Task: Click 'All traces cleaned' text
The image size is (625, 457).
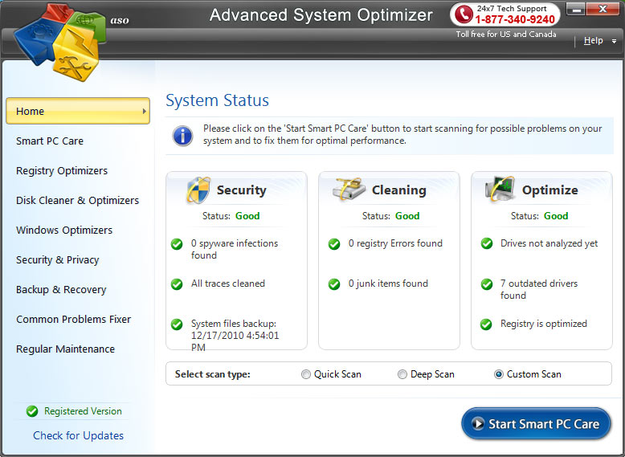Action: coord(228,284)
